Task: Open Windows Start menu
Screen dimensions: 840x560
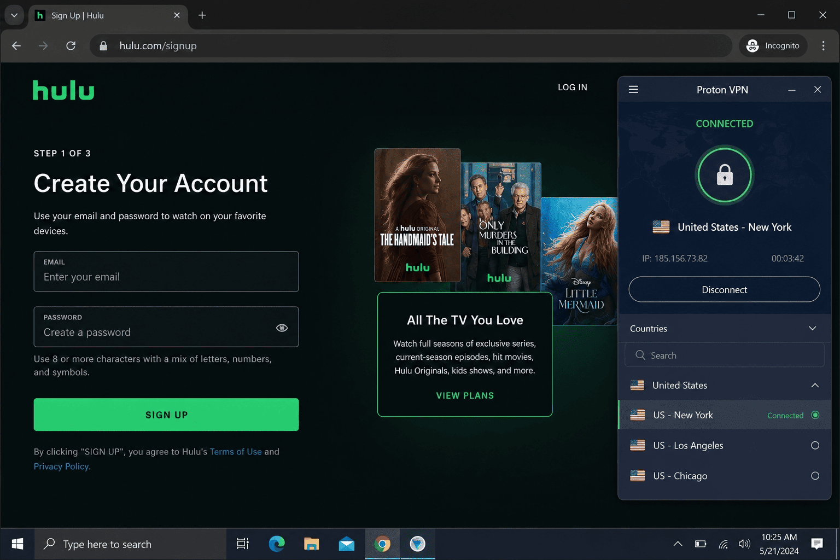Action: [17, 544]
